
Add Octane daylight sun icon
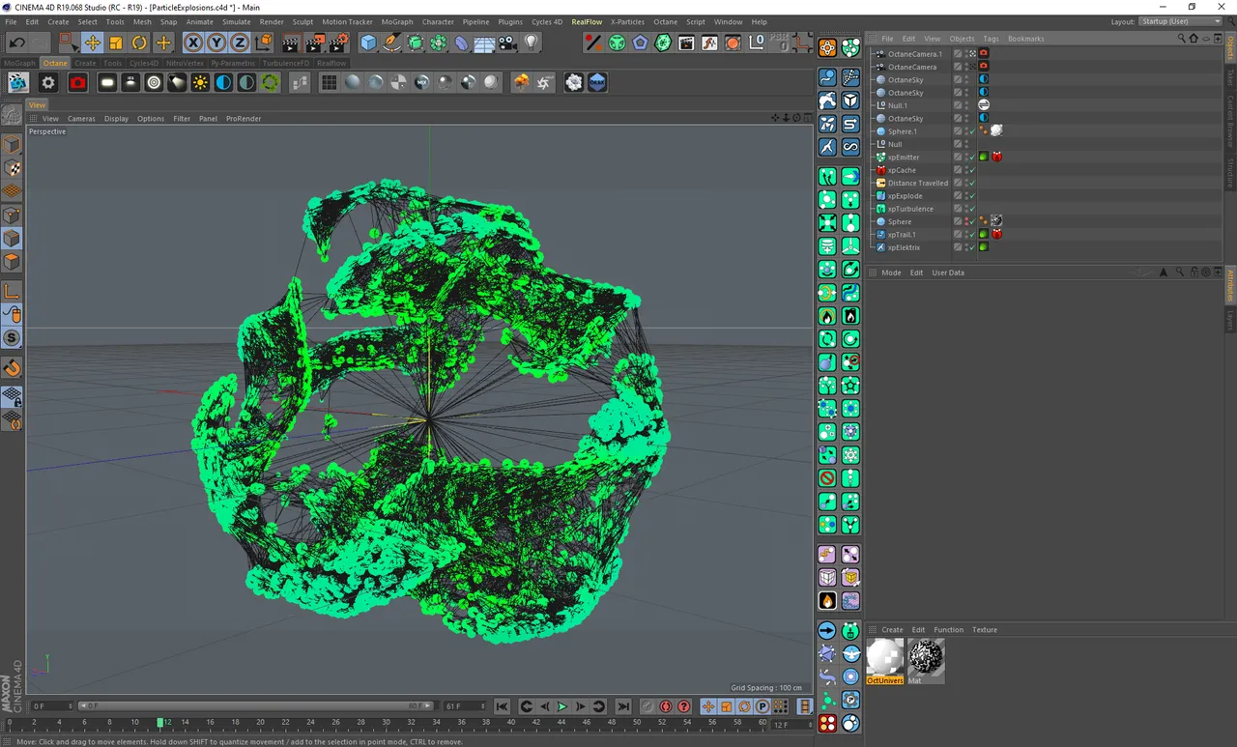point(200,83)
